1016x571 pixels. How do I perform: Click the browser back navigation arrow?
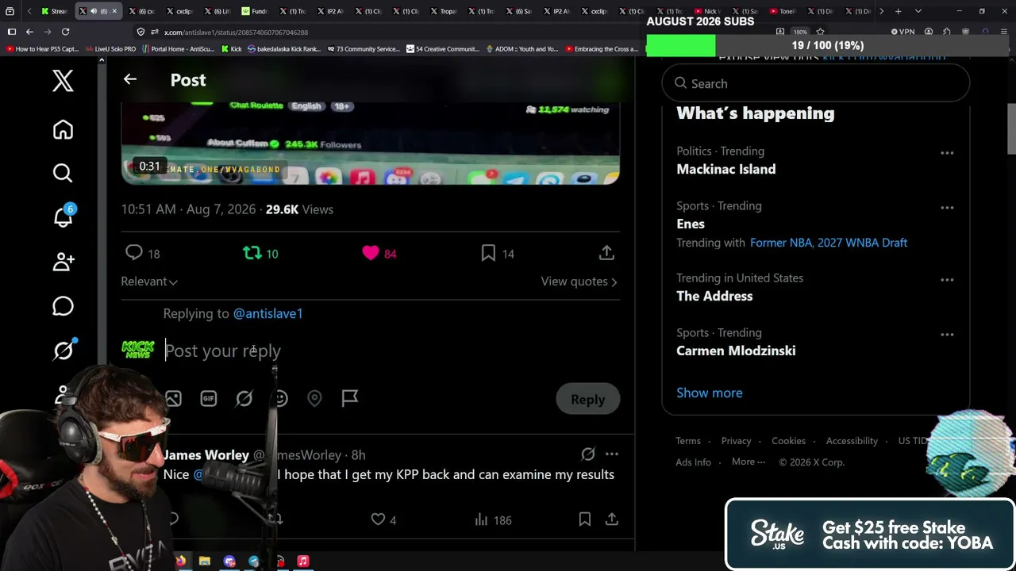[x=29, y=32]
